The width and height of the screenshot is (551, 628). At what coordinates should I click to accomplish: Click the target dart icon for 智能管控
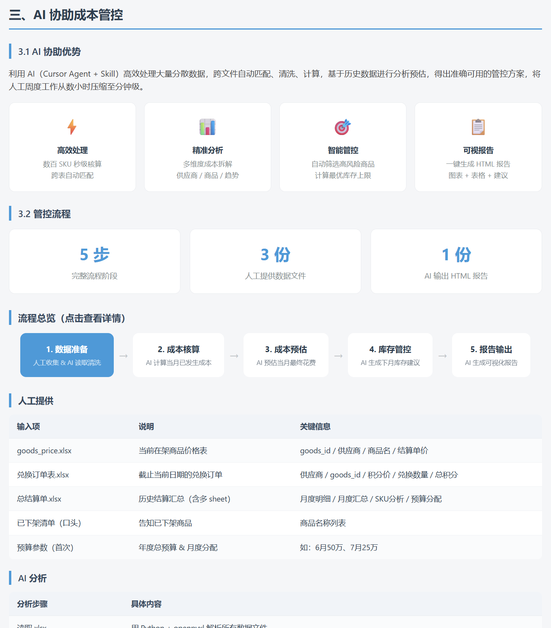343,127
